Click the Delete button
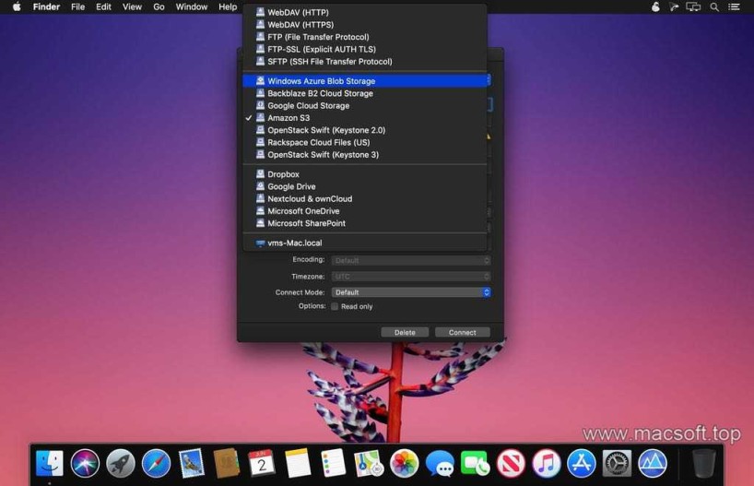 (405, 332)
